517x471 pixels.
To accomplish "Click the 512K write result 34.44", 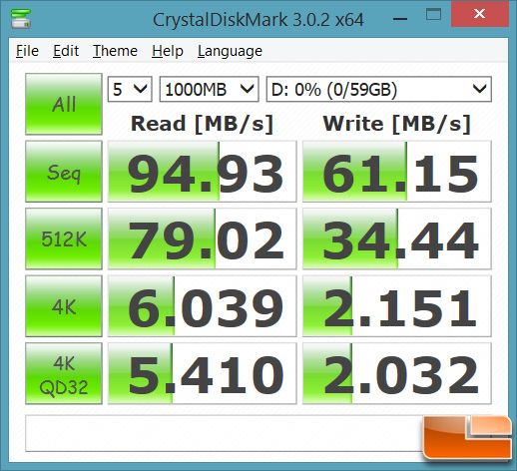I will click(x=397, y=238).
